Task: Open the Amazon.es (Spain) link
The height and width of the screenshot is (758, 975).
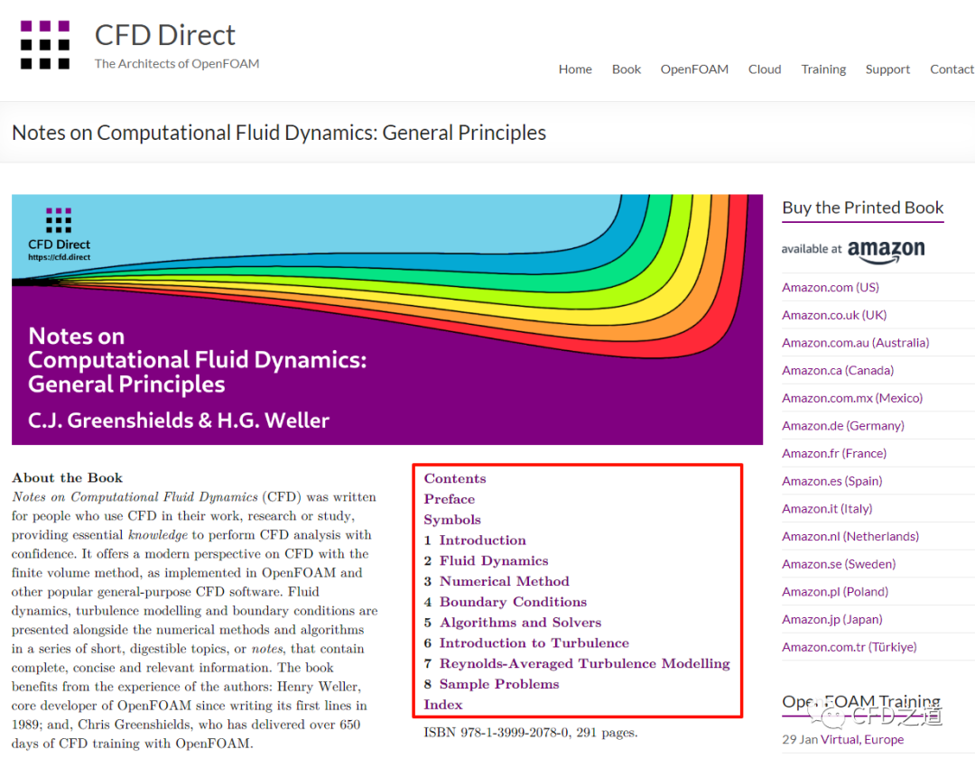Action: click(832, 481)
